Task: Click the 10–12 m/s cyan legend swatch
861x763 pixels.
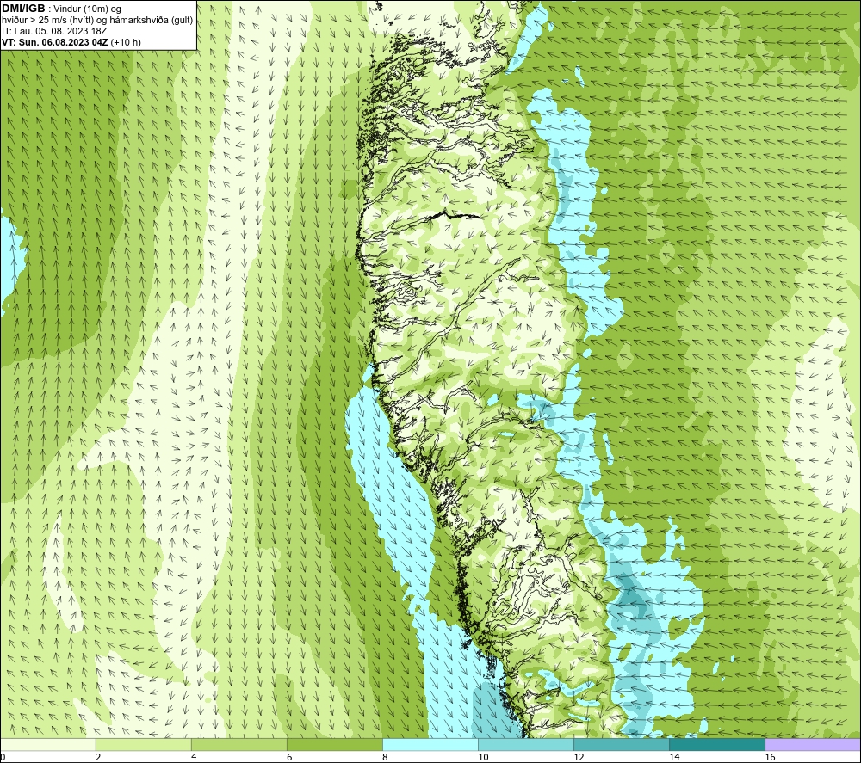Action: click(x=526, y=744)
